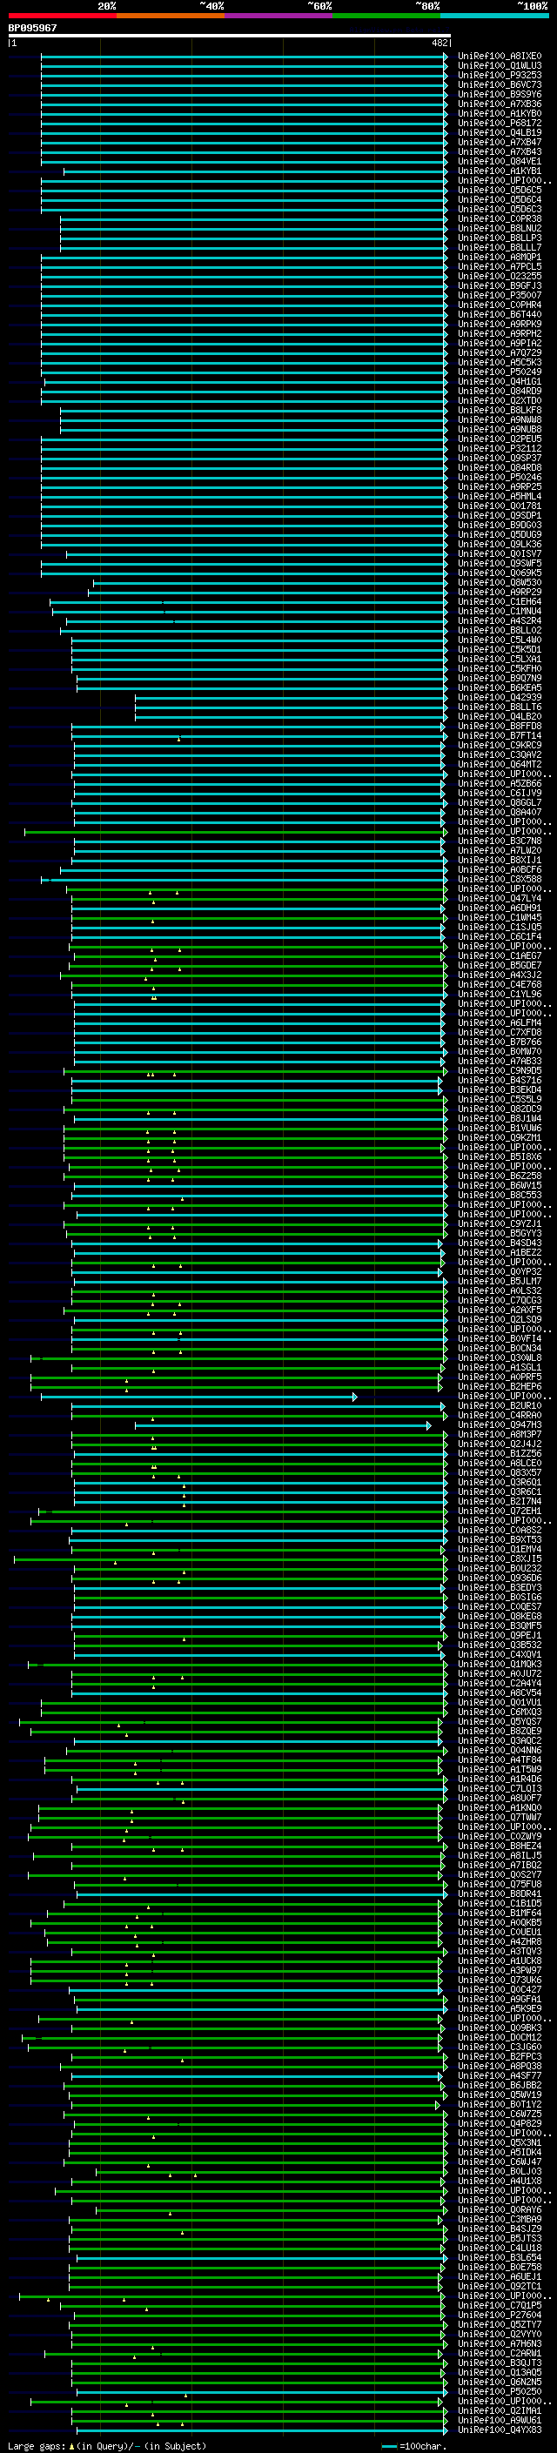Select hit label UniRef100_P68172

tap(499, 123)
